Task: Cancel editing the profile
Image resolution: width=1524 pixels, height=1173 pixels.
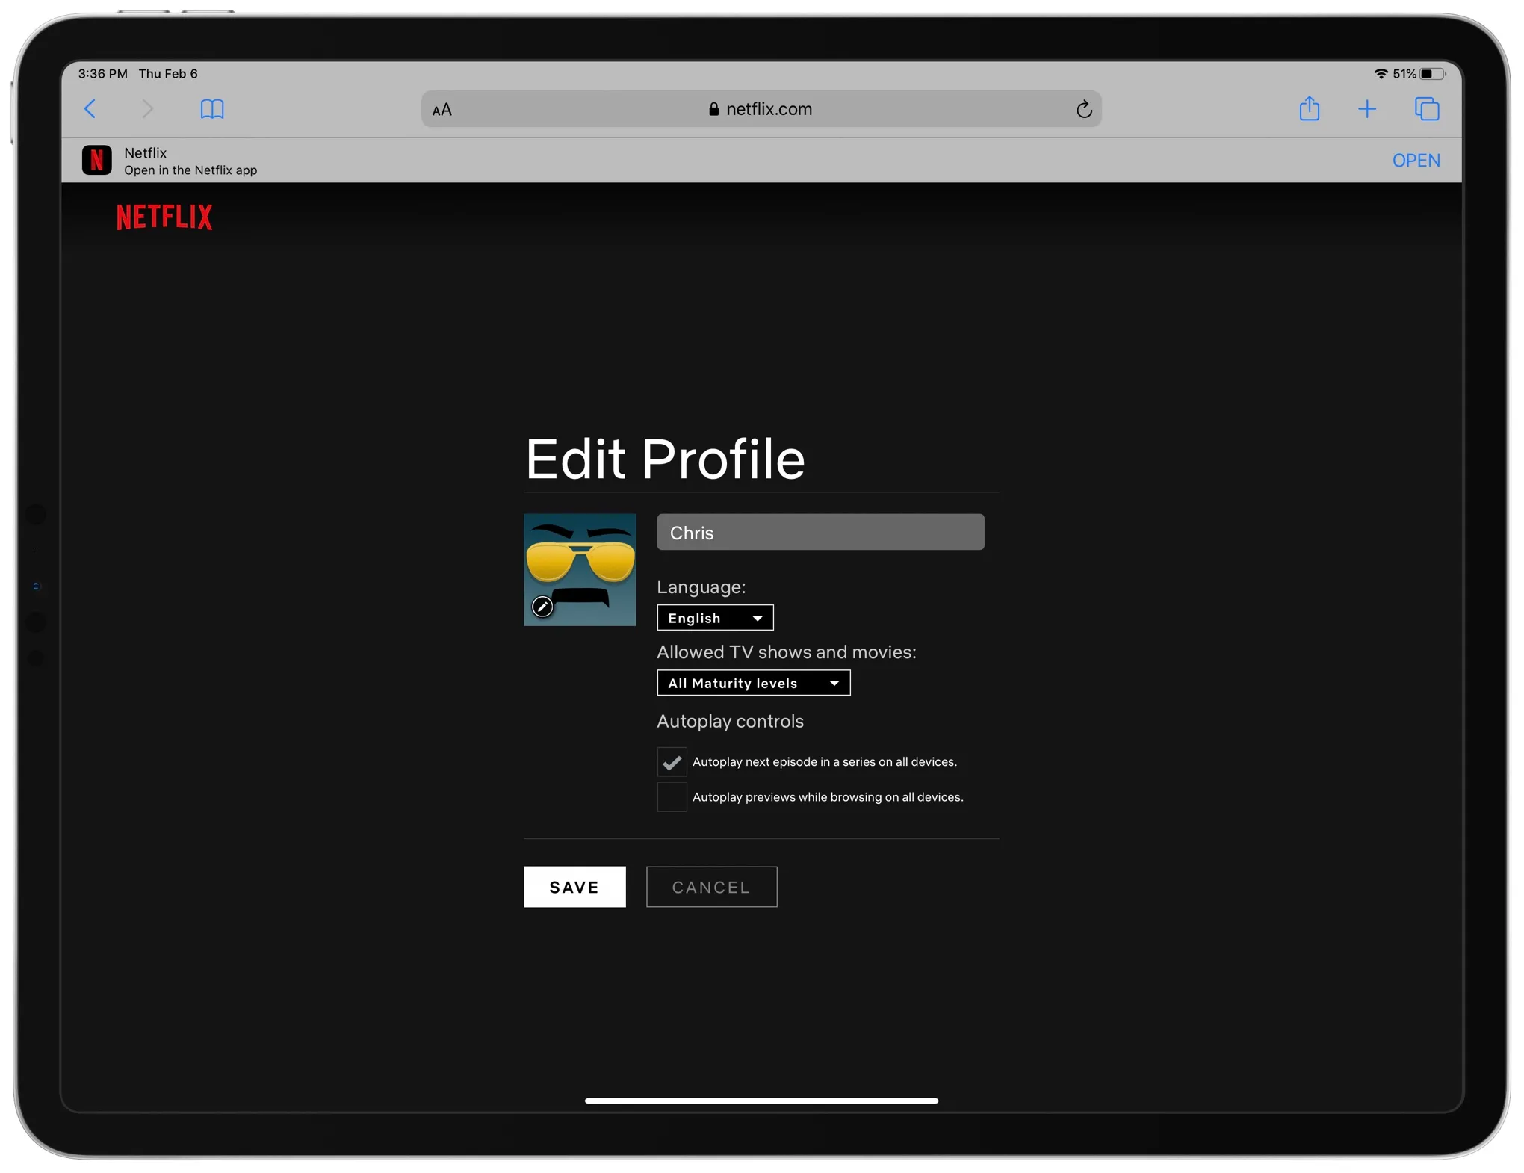Action: [x=710, y=887]
